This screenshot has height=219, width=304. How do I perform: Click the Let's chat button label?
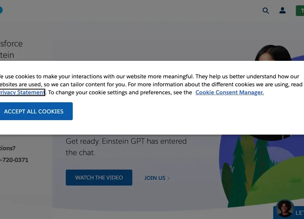pyautogui.click(x=300, y=213)
